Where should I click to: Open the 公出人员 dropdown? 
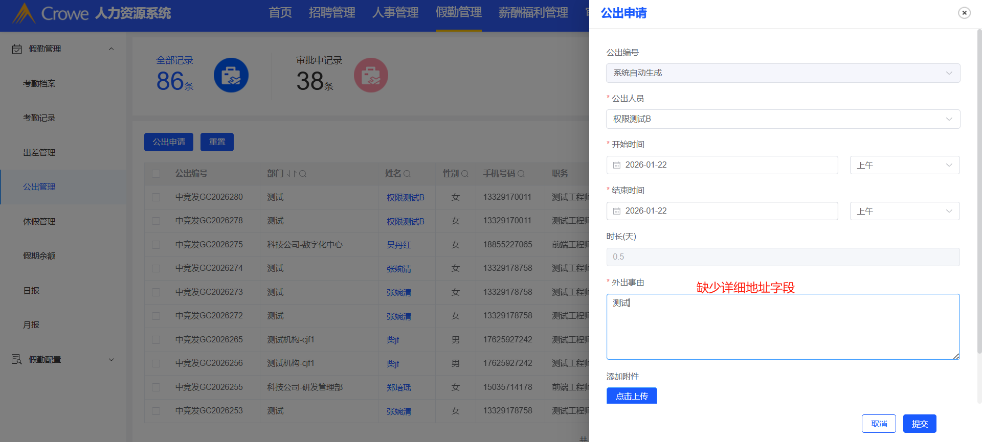point(783,119)
